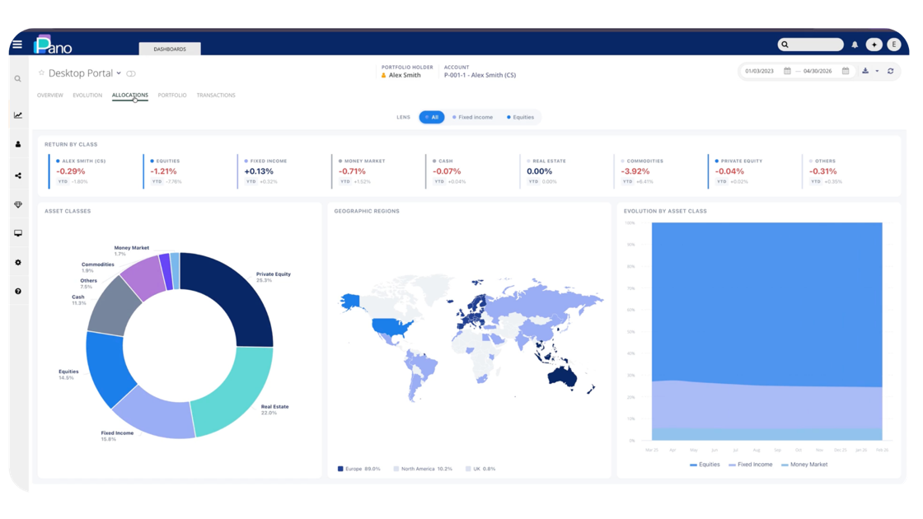923x519 pixels.
Task: Open the hamburger menu
Action: pyautogui.click(x=17, y=44)
